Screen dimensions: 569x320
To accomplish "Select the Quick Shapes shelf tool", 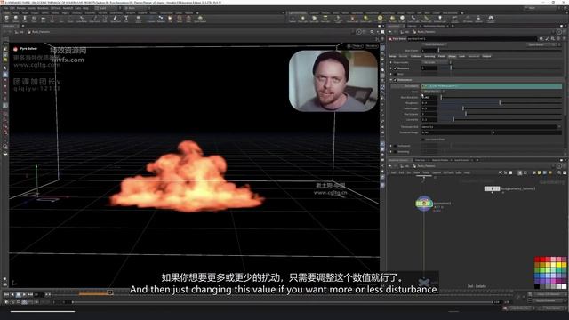I will (x=200, y=19).
